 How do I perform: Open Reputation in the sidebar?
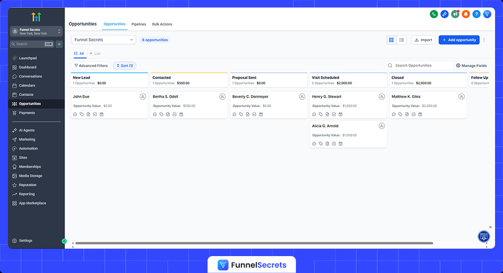coord(36,185)
